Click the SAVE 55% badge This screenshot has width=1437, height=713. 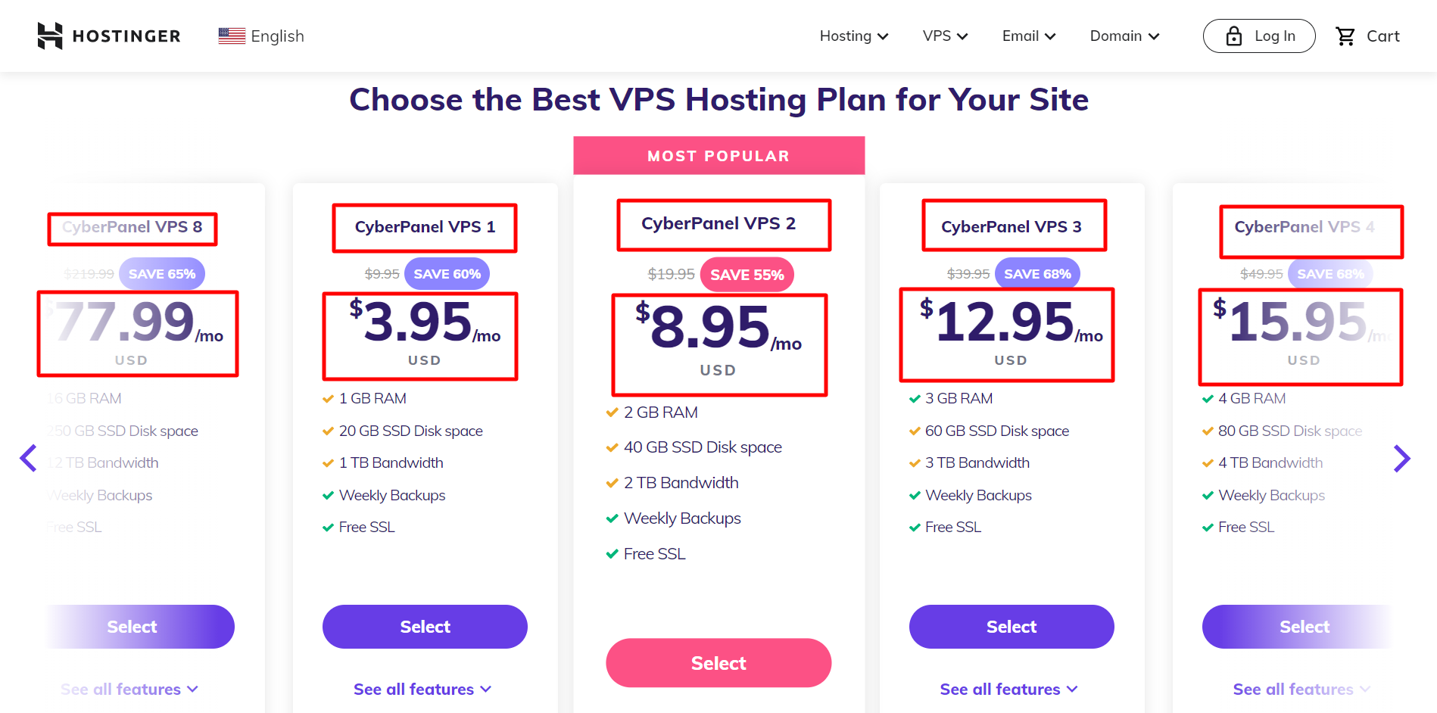point(747,275)
